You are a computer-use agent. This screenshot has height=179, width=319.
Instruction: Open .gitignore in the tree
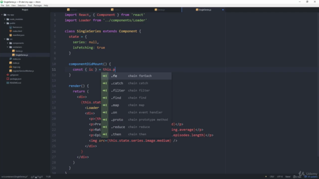(14, 75)
